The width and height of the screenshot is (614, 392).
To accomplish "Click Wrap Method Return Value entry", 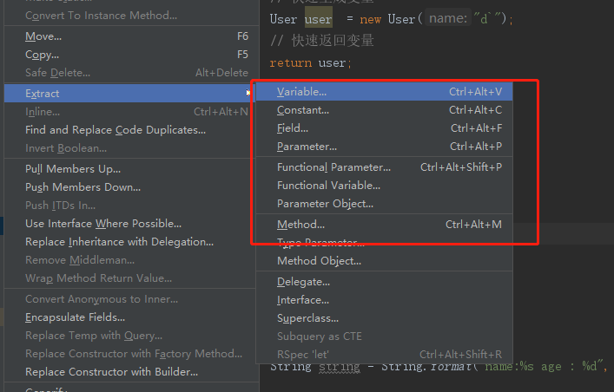I will coord(129,278).
